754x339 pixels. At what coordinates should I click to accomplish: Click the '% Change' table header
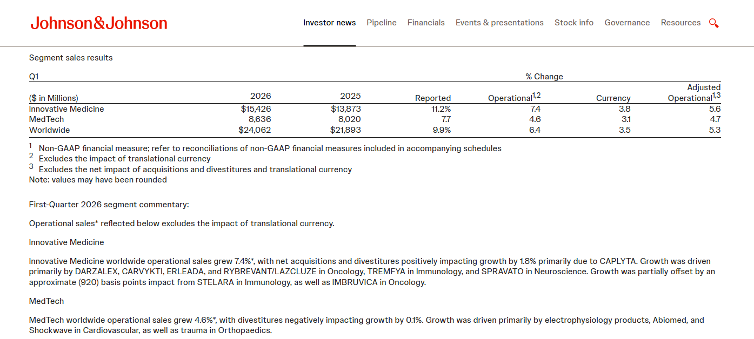click(x=544, y=77)
